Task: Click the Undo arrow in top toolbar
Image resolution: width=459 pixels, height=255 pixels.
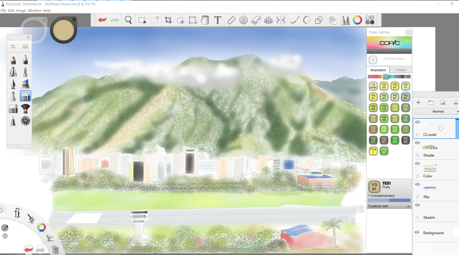Action: point(102,20)
